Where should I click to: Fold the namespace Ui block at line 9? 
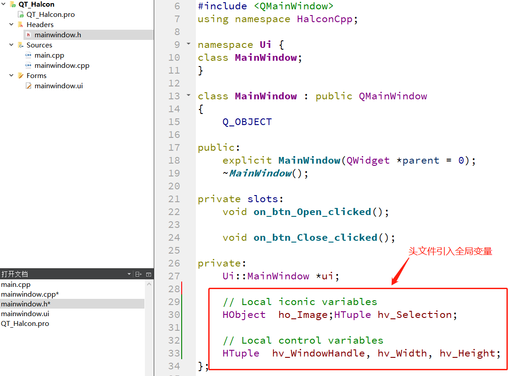click(188, 43)
